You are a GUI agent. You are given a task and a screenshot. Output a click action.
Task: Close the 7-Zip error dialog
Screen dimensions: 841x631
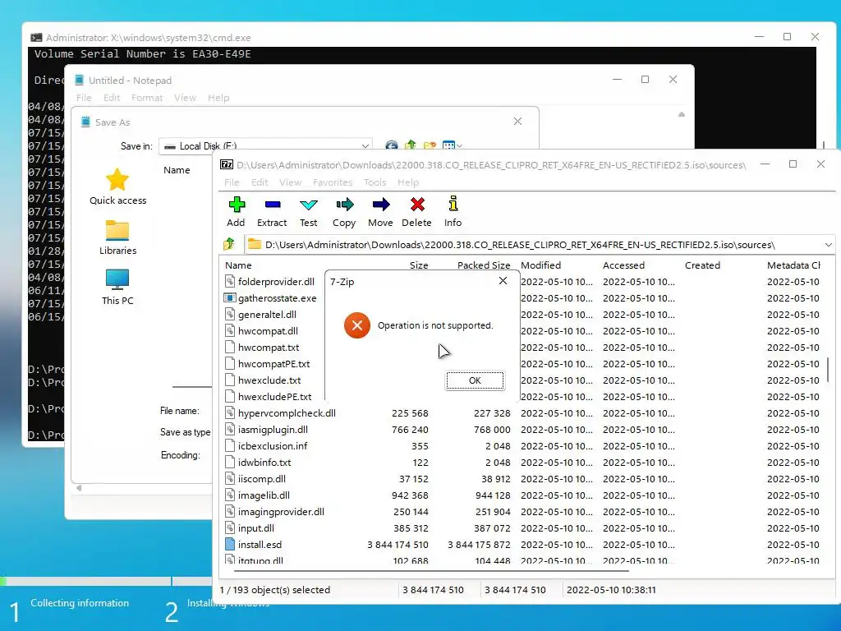pyautogui.click(x=503, y=281)
